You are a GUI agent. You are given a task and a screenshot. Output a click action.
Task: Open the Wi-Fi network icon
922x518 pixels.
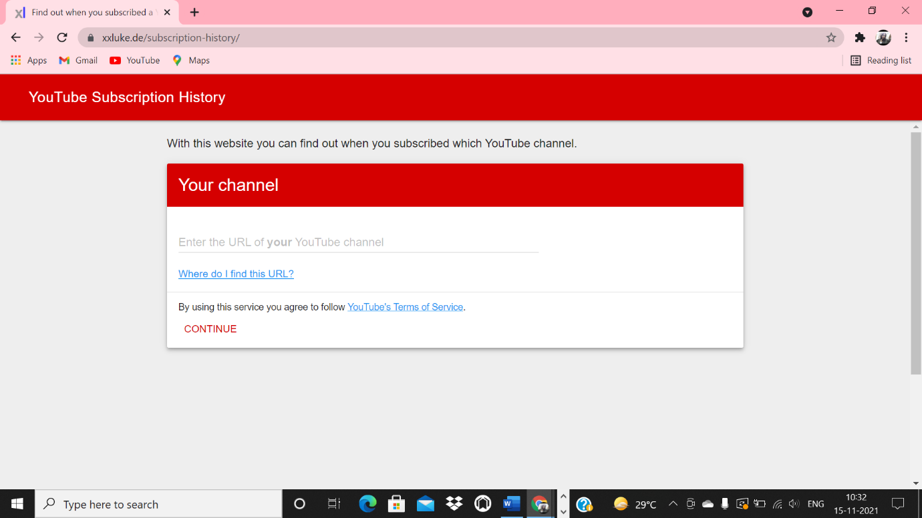777,504
